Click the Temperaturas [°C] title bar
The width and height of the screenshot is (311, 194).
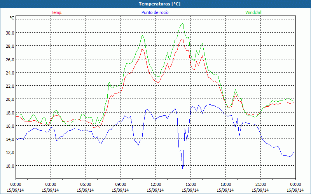[155, 4]
